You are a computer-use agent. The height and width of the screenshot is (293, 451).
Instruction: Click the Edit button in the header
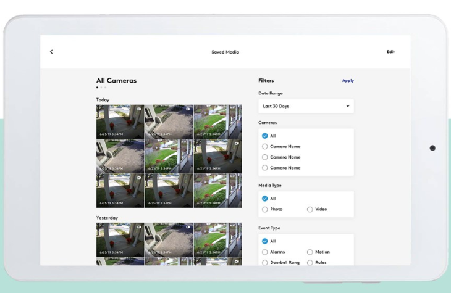(x=390, y=52)
